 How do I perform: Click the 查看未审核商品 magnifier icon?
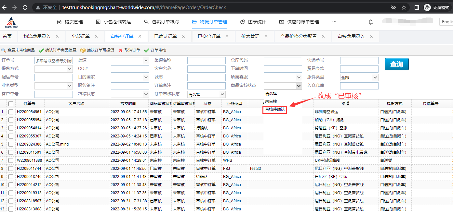coord(4,50)
